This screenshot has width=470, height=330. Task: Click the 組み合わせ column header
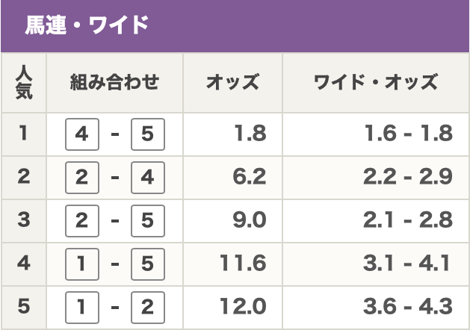(114, 83)
